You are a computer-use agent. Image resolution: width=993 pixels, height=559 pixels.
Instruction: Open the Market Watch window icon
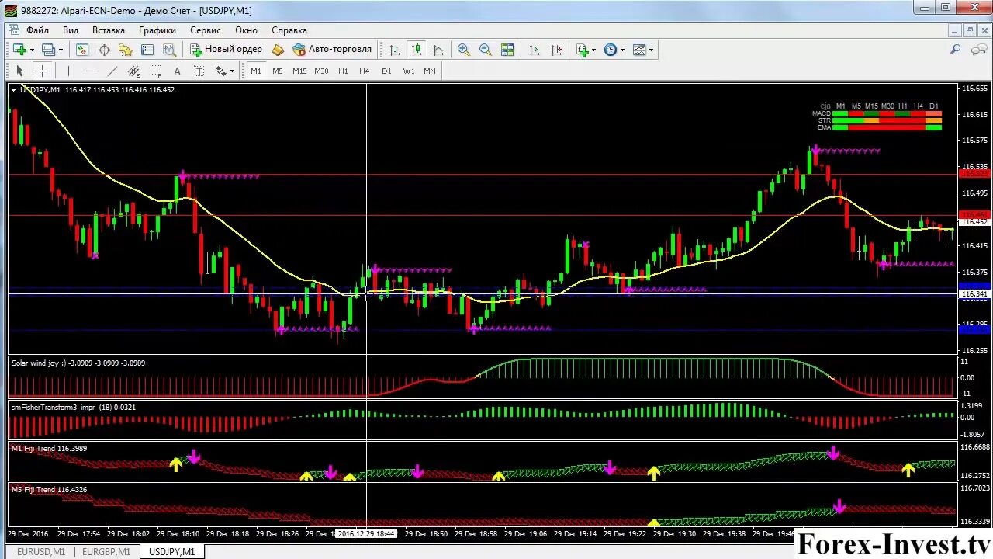click(x=82, y=50)
